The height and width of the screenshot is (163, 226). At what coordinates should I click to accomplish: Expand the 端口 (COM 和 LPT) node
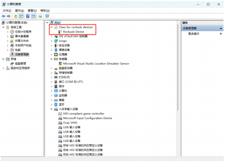(x=51, y=82)
